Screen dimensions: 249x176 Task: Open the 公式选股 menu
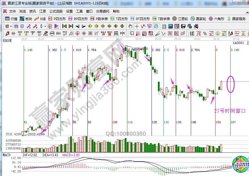click(x=56, y=11)
